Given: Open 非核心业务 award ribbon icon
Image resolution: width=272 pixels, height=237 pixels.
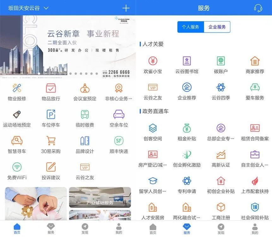Looking at the screenshot, I should click(119, 88).
